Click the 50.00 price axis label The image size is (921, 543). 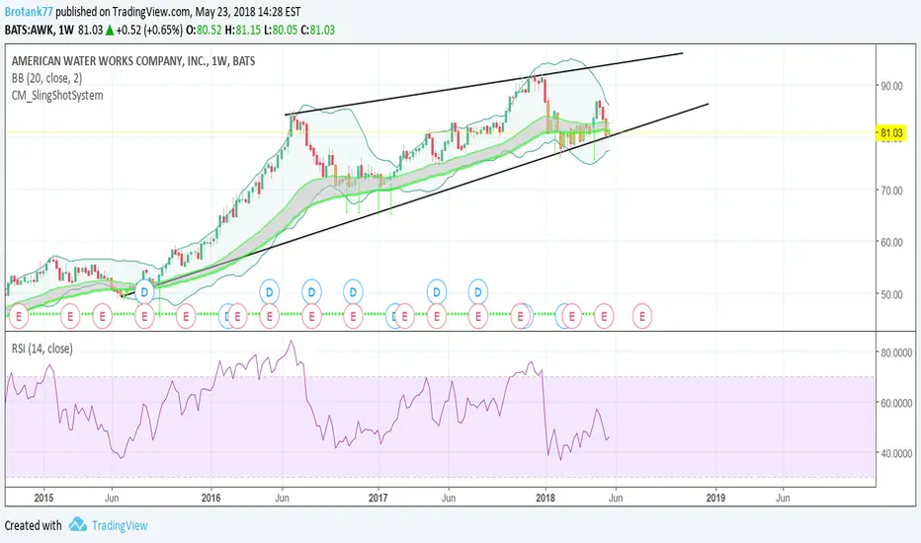pos(891,294)
